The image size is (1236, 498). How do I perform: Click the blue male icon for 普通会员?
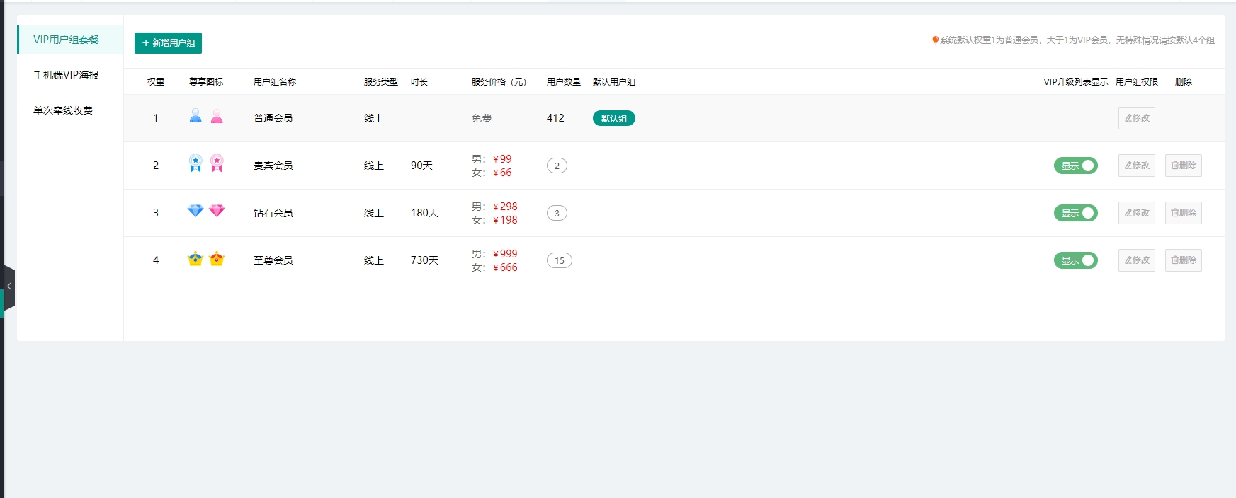click(x=195, y=117)
